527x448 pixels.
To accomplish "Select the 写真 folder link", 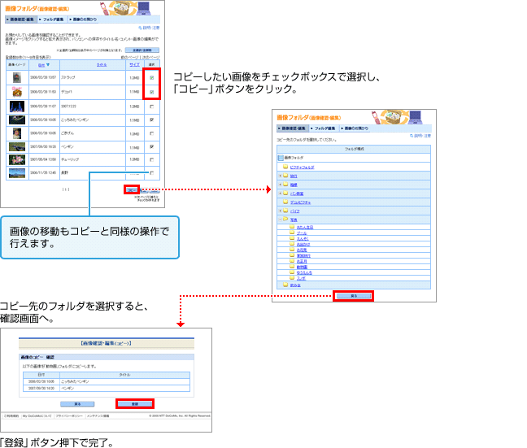I will click(294, 220).
